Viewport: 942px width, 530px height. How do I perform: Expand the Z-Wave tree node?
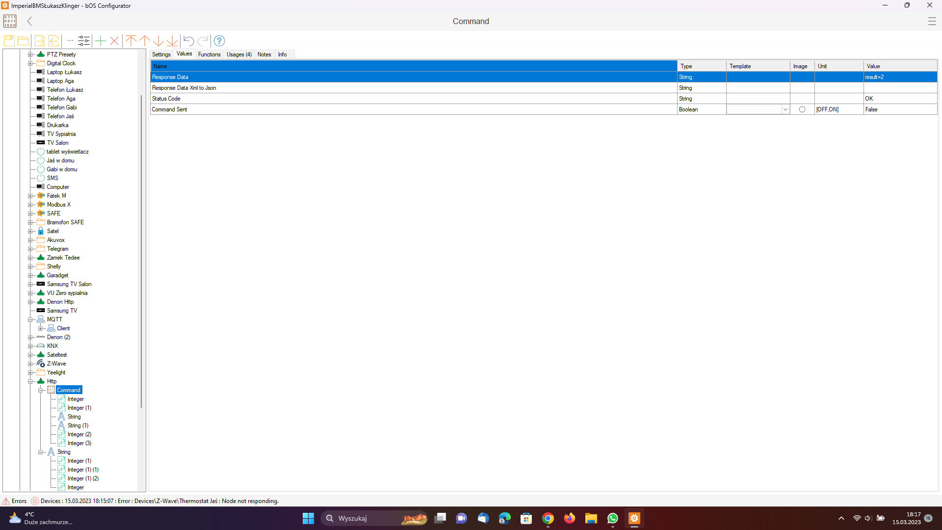(30, 364)
